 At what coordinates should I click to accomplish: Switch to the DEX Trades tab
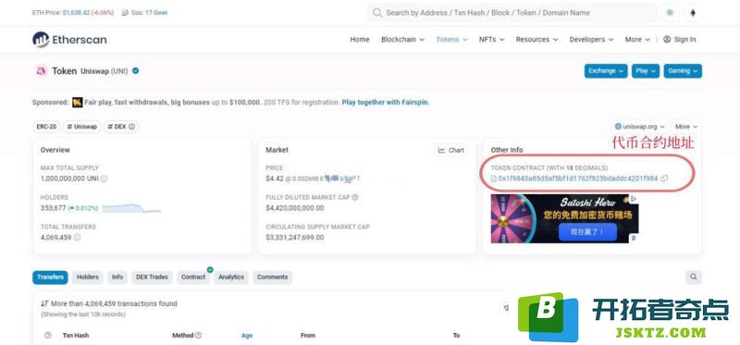tap(152, 277)
